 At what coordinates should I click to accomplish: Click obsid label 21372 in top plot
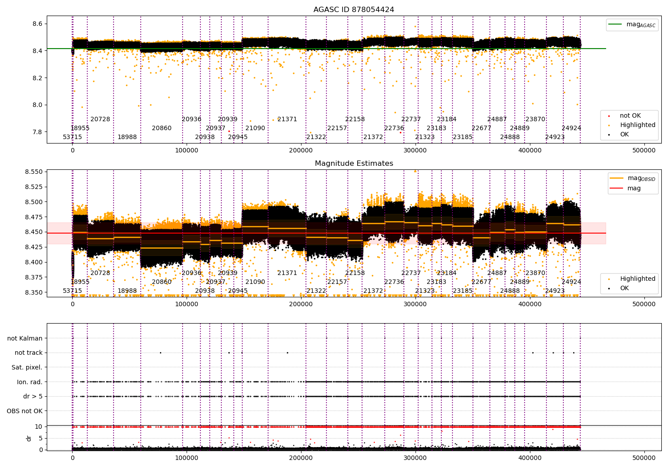coord(373,137)
